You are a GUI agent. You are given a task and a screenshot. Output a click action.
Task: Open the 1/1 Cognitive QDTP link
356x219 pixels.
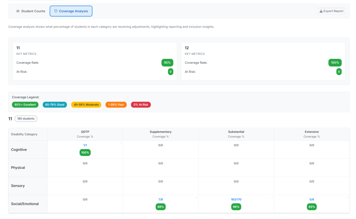tap(85, 145)
